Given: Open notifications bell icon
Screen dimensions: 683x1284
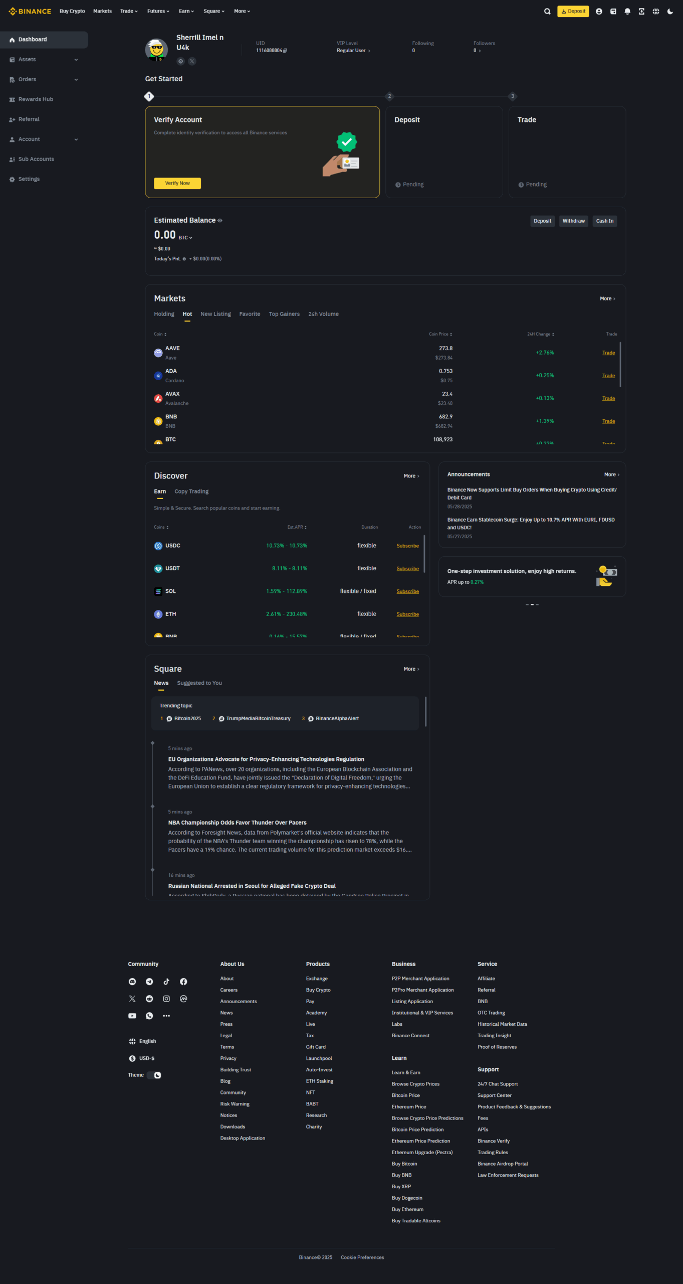Looking at the screenshot, I should point(627,12).
